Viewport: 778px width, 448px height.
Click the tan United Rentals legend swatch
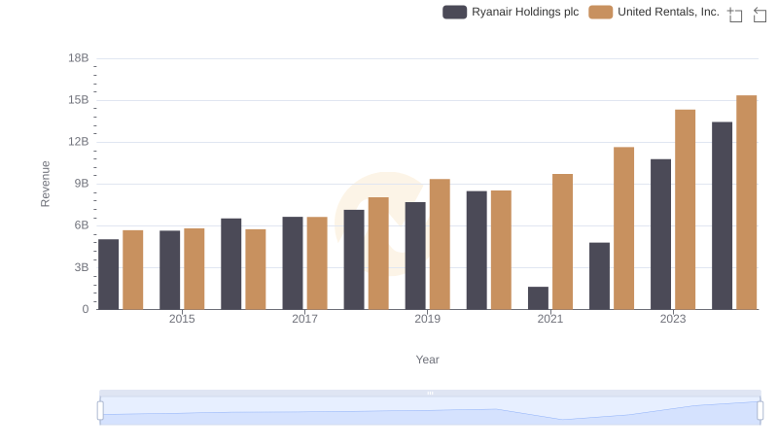point(600,12)
